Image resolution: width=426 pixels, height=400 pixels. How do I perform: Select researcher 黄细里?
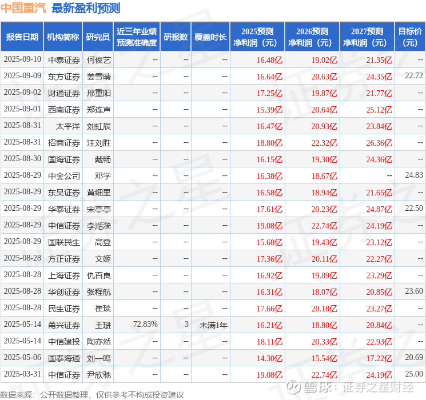pyautogui.click(x=99, y=193)
